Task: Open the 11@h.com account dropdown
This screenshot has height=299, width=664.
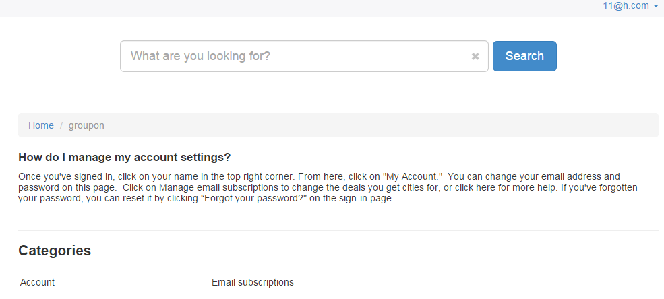Action: click(626, 6)
